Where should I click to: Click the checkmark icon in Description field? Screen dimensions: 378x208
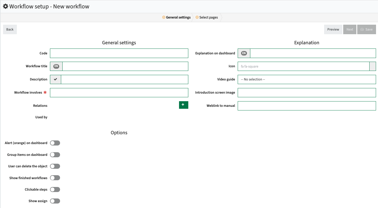tap(56, 79)
